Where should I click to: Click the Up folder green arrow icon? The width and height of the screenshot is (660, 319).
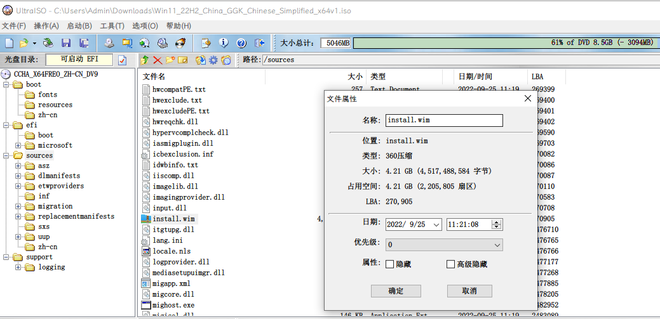pyautogui.click(x=145, y=60)
